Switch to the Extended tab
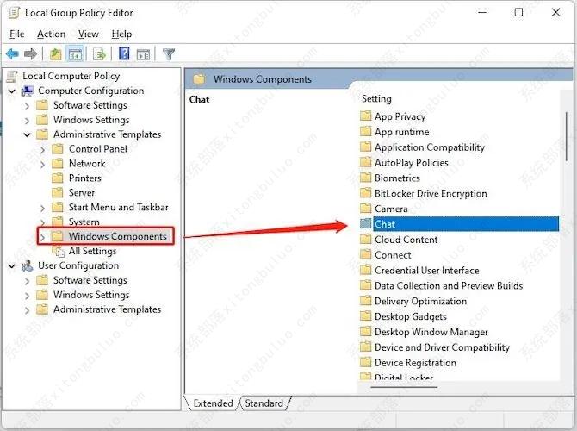 click(213, 403)
